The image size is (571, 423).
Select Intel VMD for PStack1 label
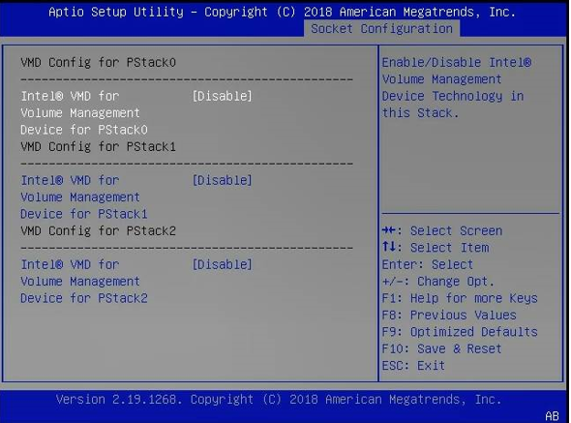pyautogui.click(x=84, y=197)
